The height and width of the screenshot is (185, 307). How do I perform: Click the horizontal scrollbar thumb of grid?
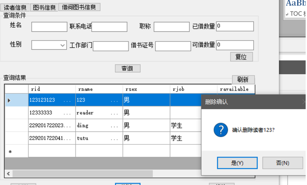(x=83, y=174)
